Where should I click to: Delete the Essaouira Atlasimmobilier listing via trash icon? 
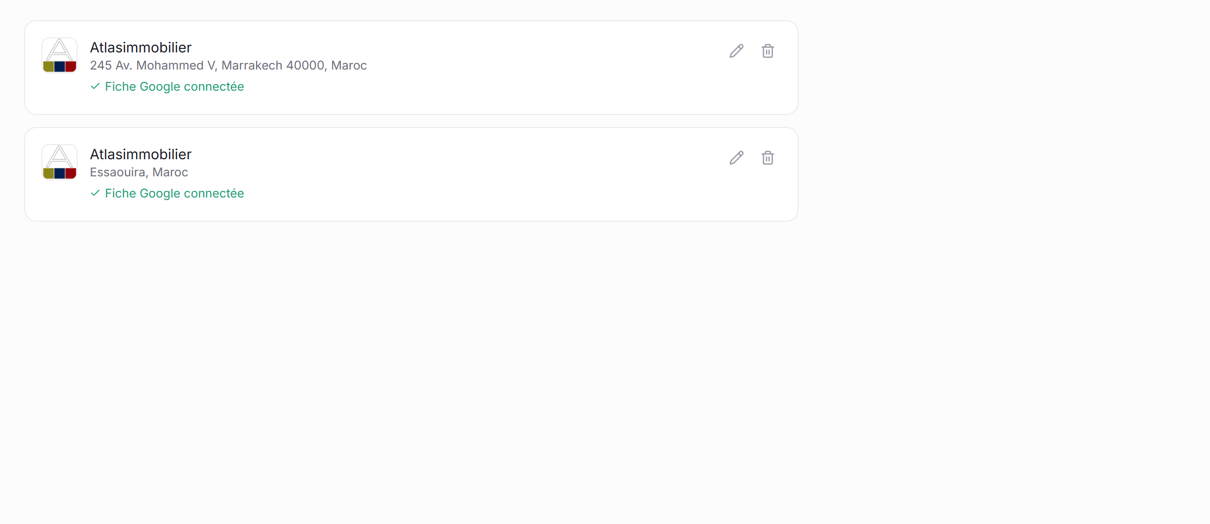[768, 158]
